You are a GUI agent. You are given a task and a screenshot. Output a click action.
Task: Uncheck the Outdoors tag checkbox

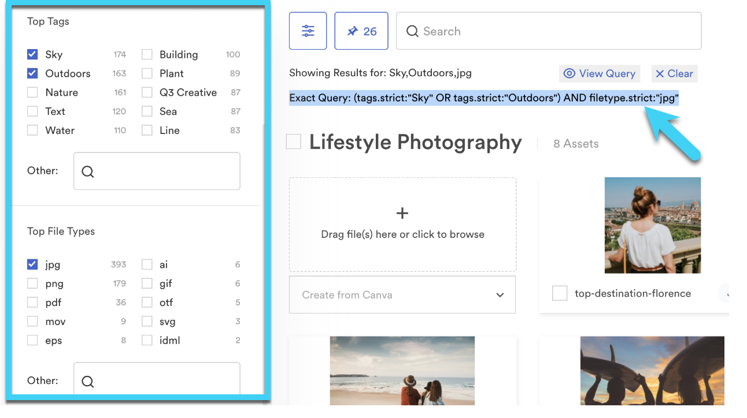(x=32, y=73)
